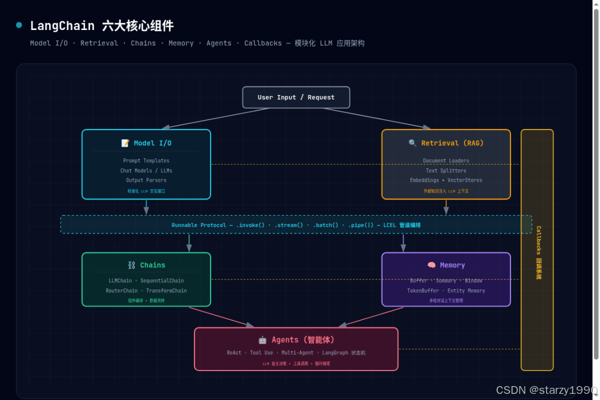This screenshot has width=600, height=400.
Task: Click the vertical "Callbacks 回调系统" label
Action: [538, 253]
